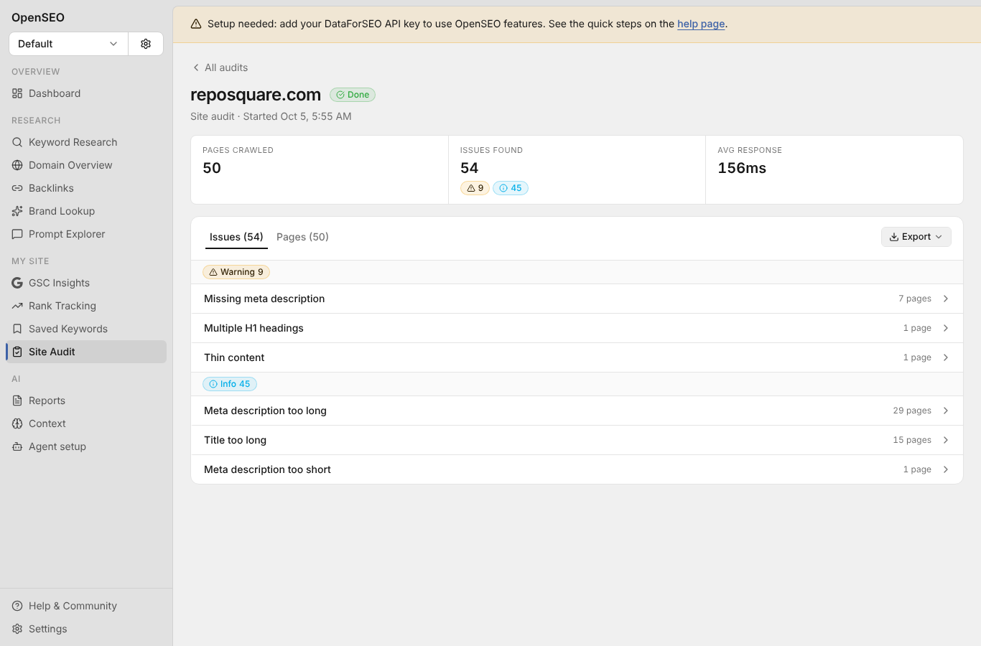Click the Domain Overview globe icon
This screenshot has width=981, height=646.
coord(17,165)
